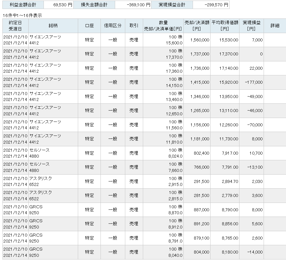
Task: Click the 8,912.0 unit price cell
Action: 175,227
